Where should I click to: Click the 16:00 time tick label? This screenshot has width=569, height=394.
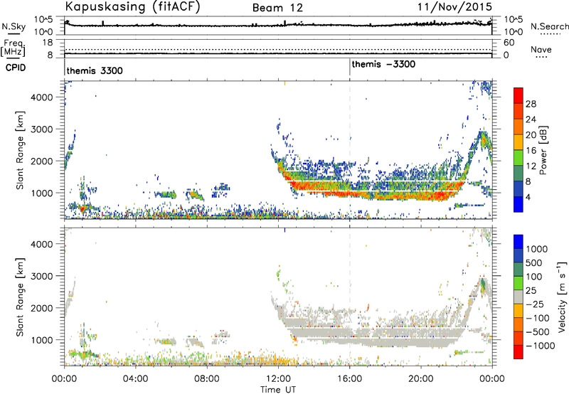point(349,378)
